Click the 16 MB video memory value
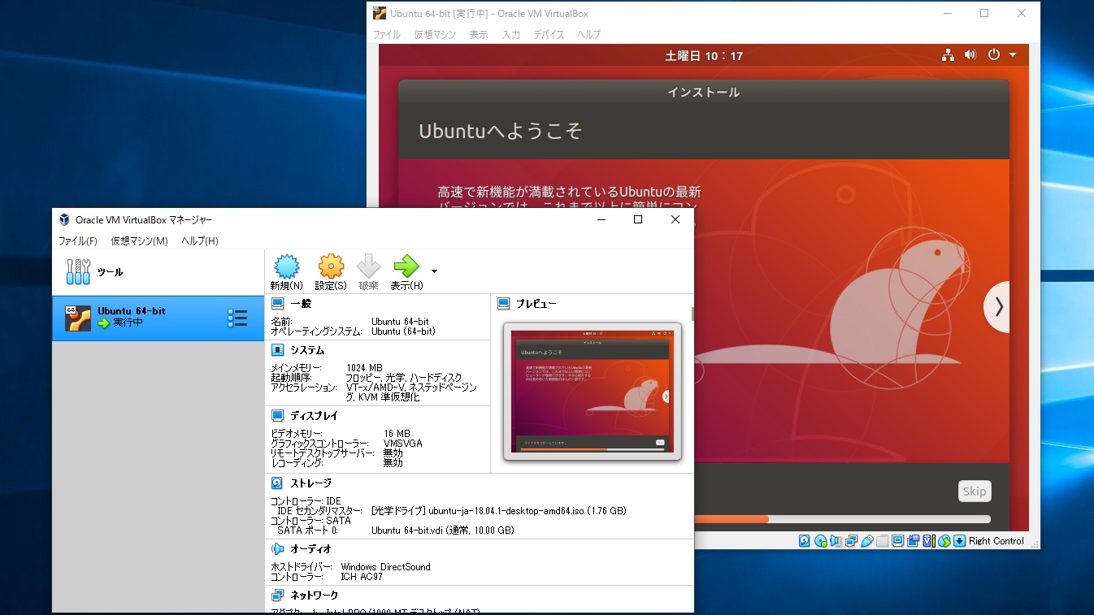 [x=397, y=434]
